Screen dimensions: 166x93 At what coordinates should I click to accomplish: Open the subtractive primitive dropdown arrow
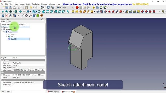(x=123, y=11)
